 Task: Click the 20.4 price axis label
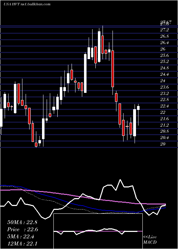[x=164, y=138]
